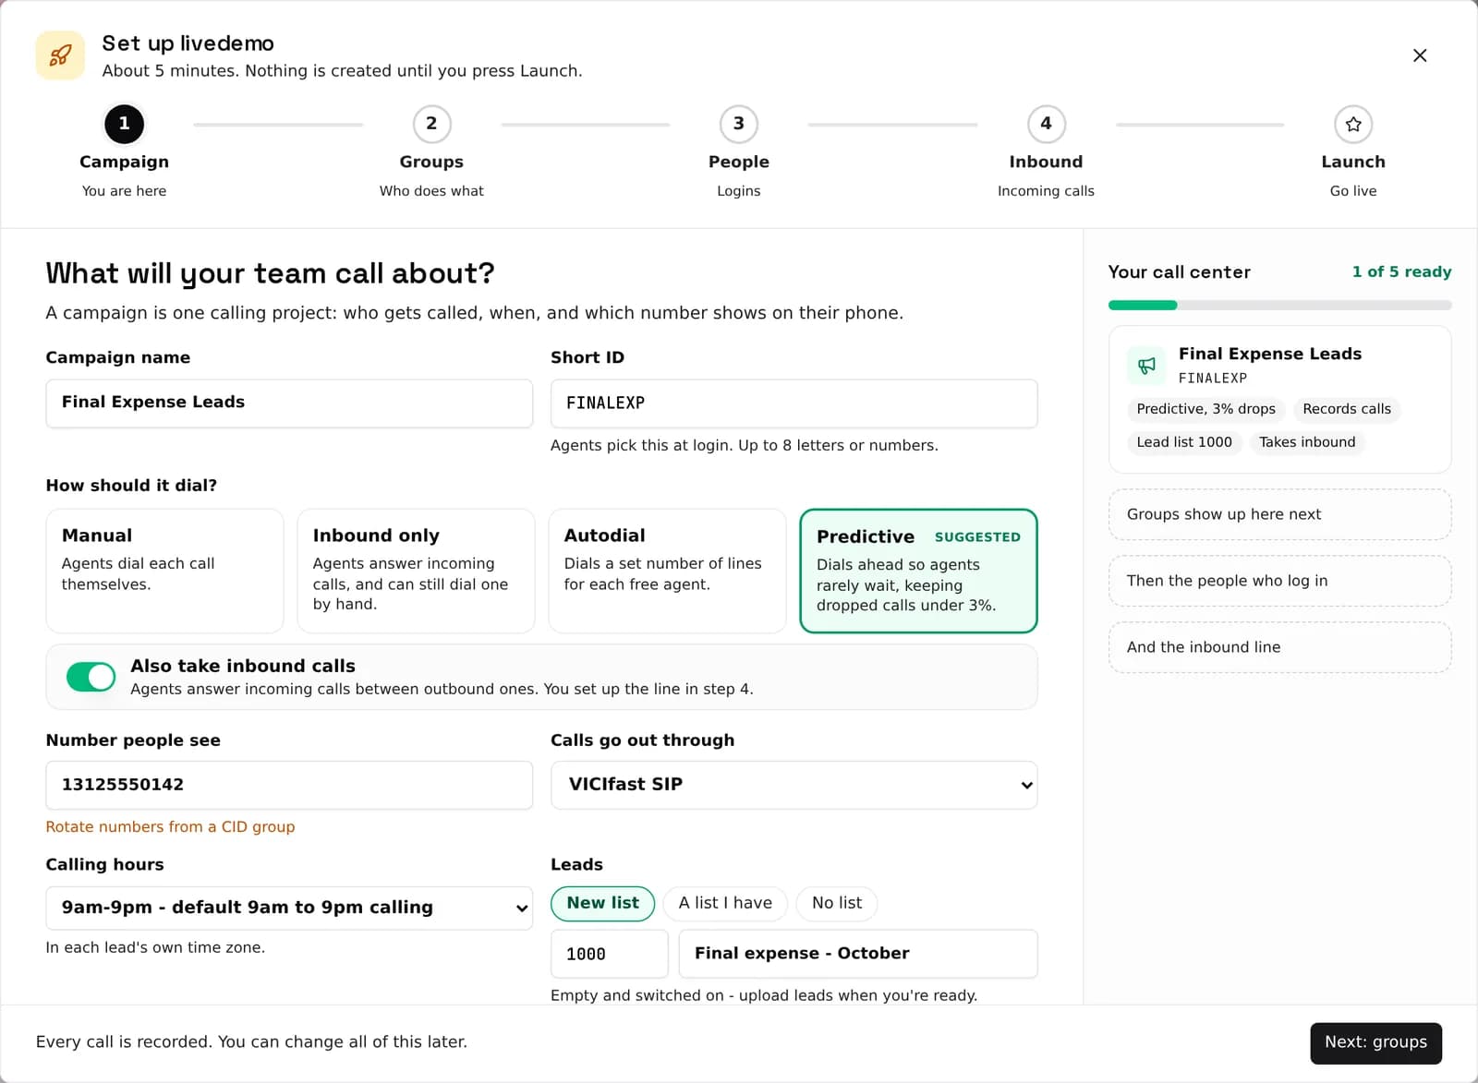
Task: Click Groups show up here next placeholder
Action: [x=1279, y=514]
